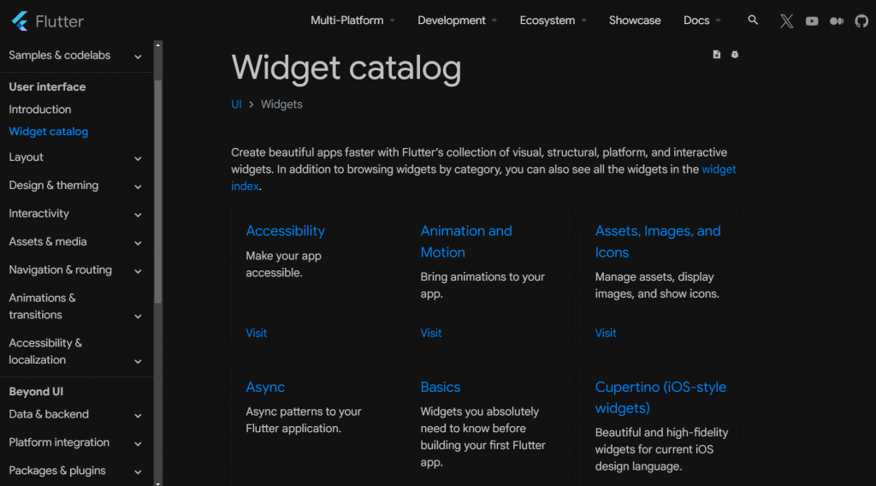Viewport: 876px width, 486px height.
Task: Click the view source page icon
Action: (x=716, y=54)
